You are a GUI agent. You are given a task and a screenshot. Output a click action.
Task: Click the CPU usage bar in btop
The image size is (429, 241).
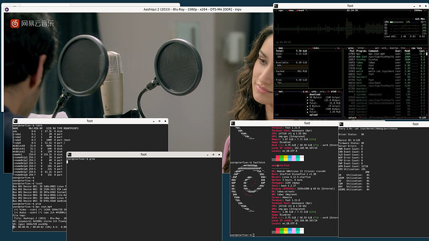(397, 22)
